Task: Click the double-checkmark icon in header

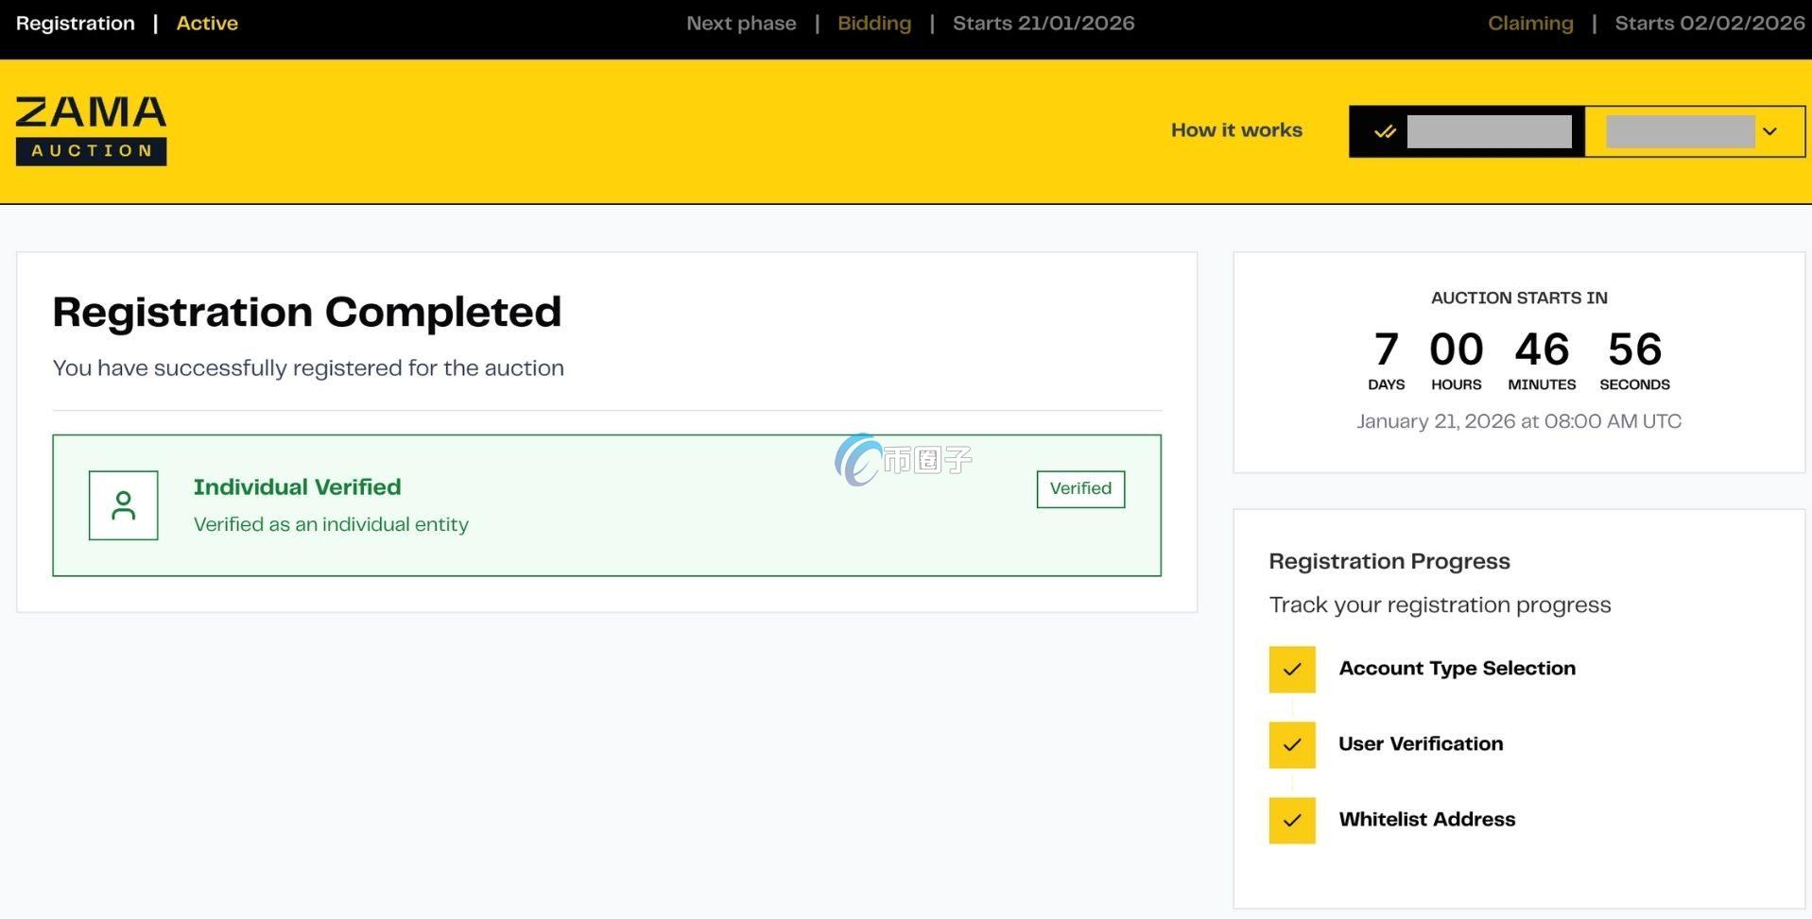Action: pos(1385,131)
